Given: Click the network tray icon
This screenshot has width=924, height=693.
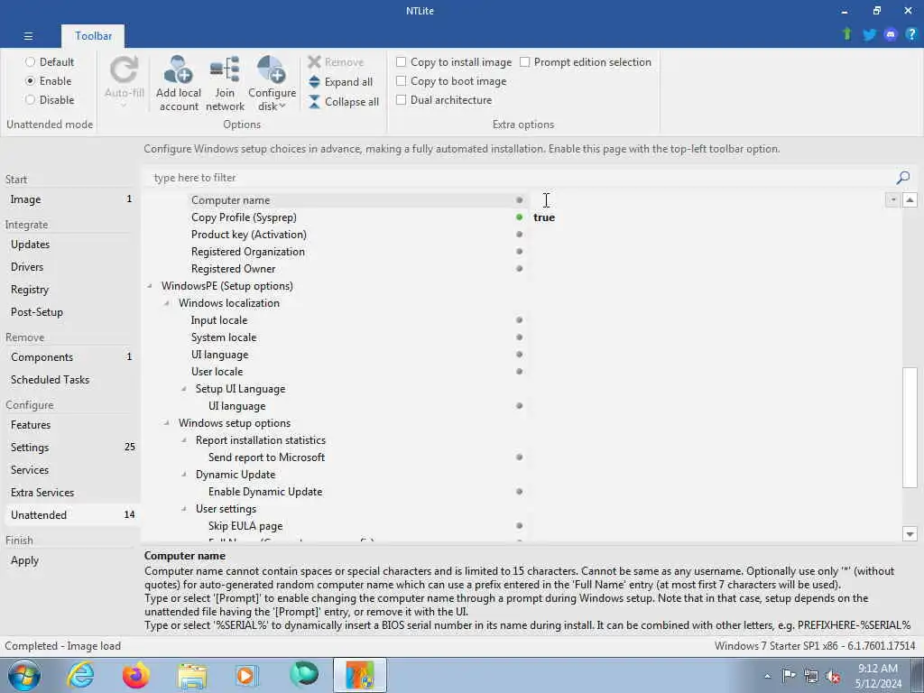Looking at the screenshot, I should pos(811,677).
